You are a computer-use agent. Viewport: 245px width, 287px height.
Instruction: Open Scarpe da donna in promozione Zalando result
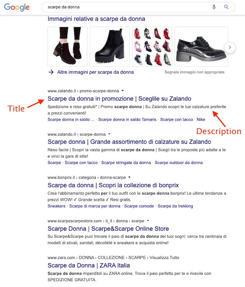click(119, 98)
